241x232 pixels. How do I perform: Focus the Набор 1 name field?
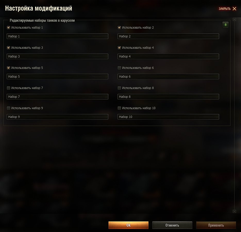pos(57,36)
